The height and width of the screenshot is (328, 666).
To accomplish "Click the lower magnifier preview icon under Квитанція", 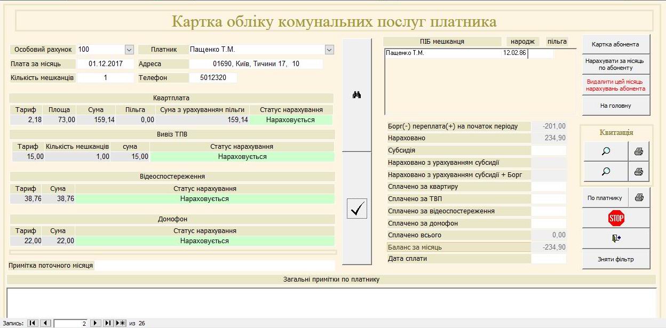I will pyautogui.click(x=605, y=172).
